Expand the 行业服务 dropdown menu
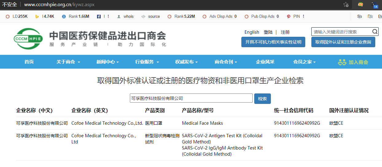The height and width of the screenshot is (167, 382). point(147,62)
